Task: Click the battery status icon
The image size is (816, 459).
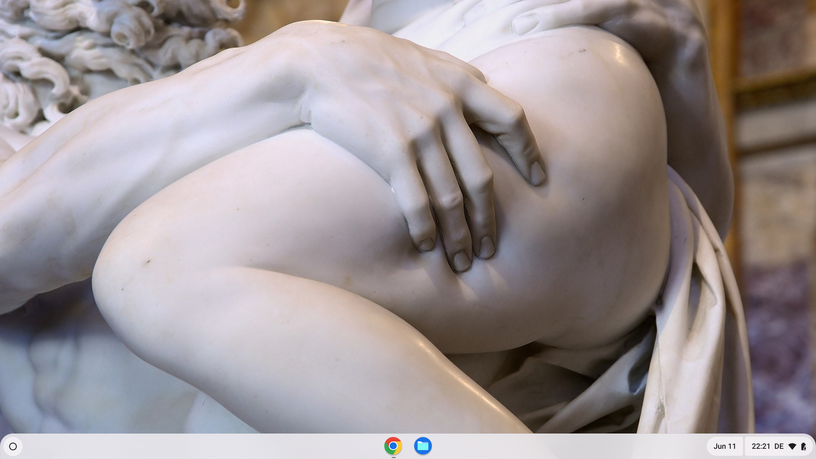Action: 803,446
